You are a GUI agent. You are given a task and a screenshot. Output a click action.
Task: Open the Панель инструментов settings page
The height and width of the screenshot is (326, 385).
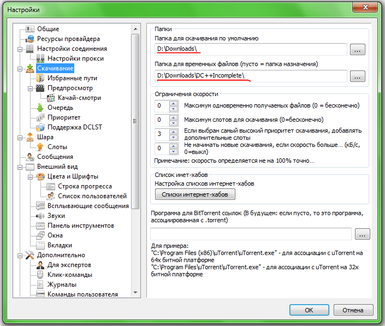pyautogui.click(x=80, y=226)
